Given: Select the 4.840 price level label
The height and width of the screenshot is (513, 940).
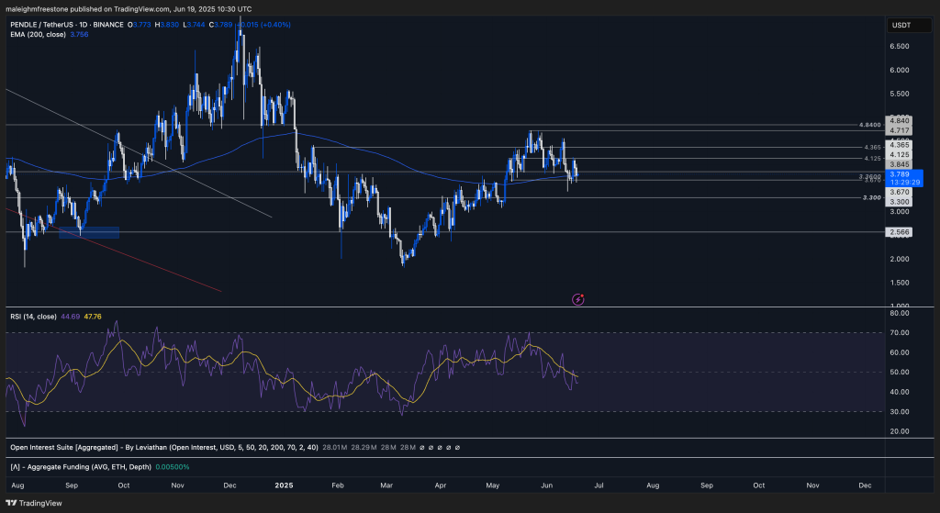Looking at the screenshot, I should click(899, 121).
